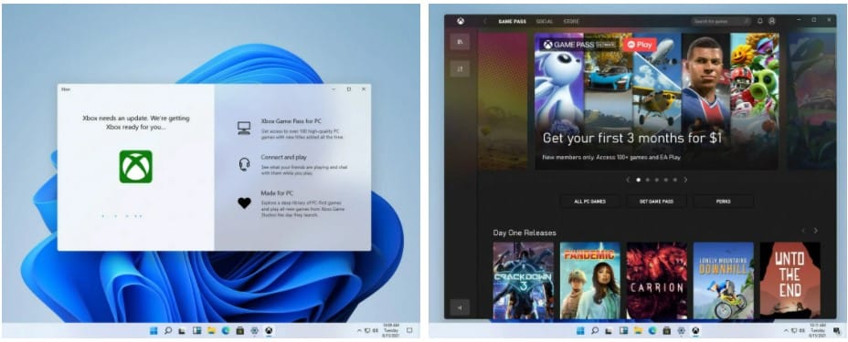848x342 pixels.
Task: Switch to the GAME PASS tab
Action: click(512, 22)
